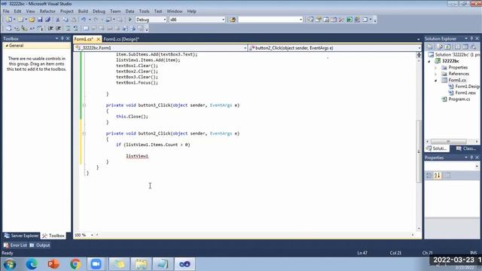
Task: Expand the References node in Solution Explorer
Action: 435,74
